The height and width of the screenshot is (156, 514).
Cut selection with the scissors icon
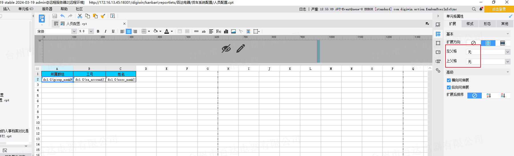80,16
